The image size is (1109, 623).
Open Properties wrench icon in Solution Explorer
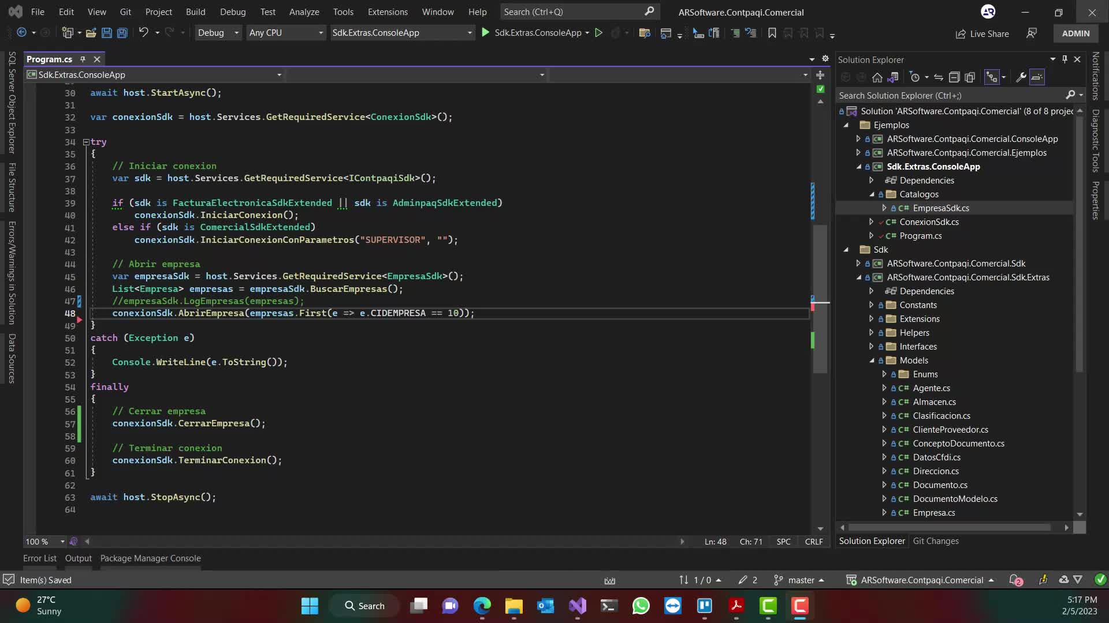(1021, 77)
